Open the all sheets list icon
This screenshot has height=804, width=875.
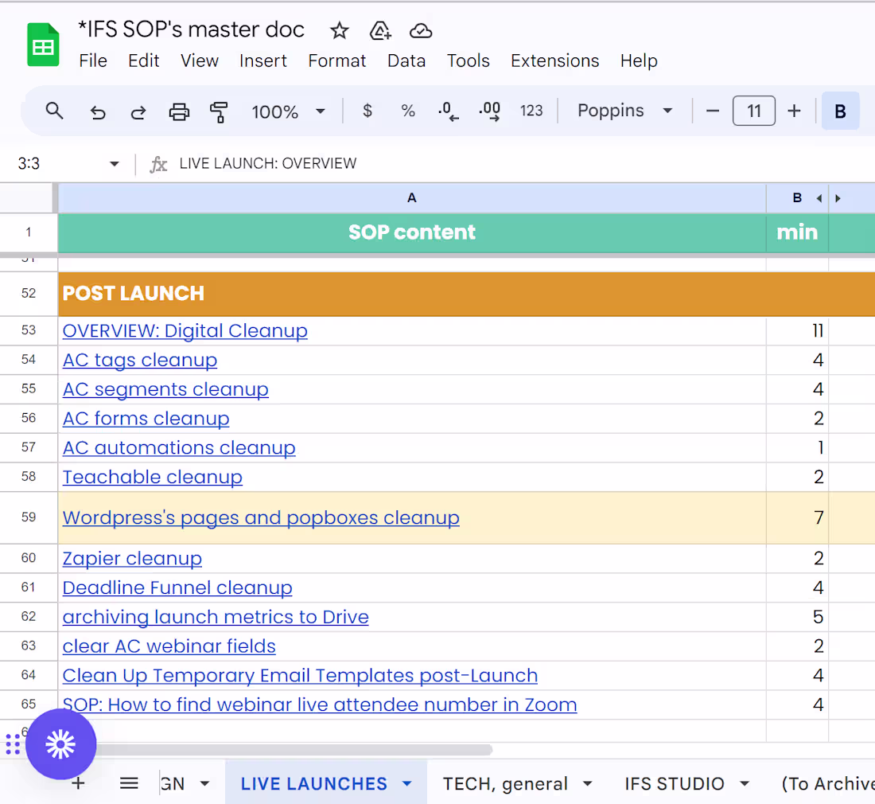tap(129, 784)
